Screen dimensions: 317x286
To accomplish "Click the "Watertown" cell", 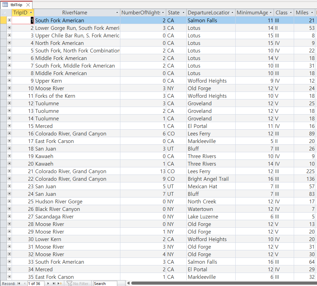I will click(211, 209).
